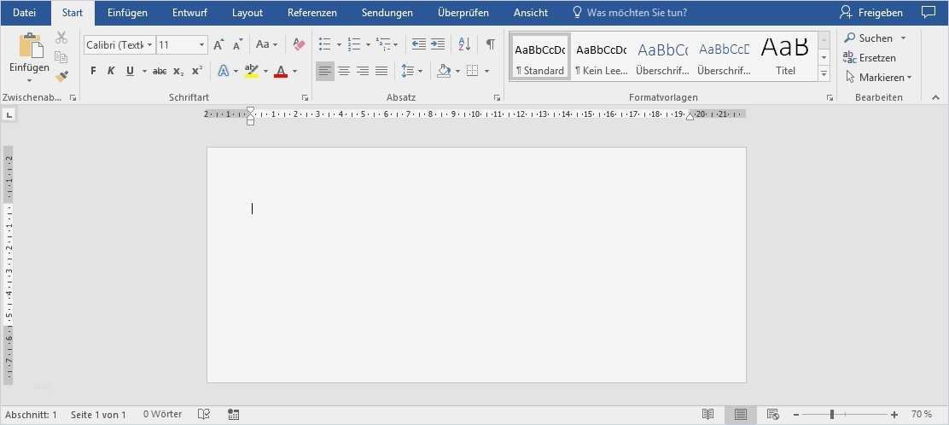The width and height of the screenshot is (949, 425).
Task: Switch to the Einfügen tab
Action: (x=127, y=12)
